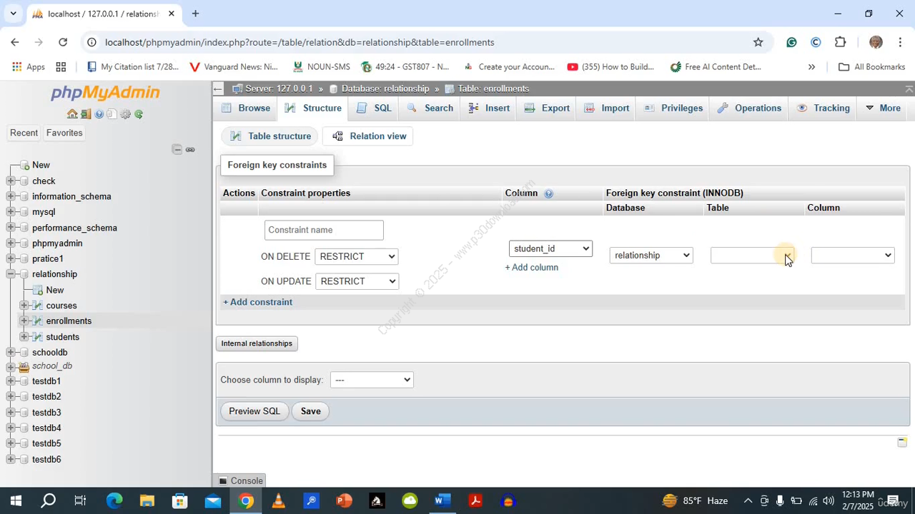Image resolution: width=915 pixels, height=514 pixels.
Task: Click the sticky note icon at bottom right
Action: [x=902, y=443]
